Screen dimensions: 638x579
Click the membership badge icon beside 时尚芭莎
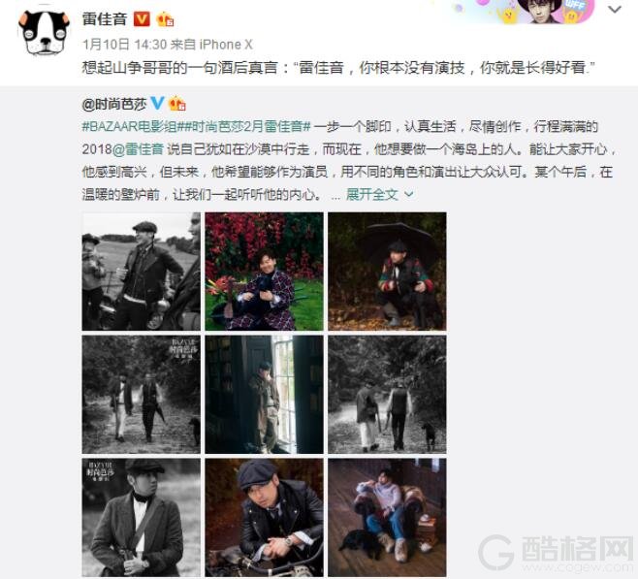point(177,104)
